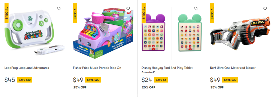Click the SAVE $20 badge
This screenshot has width=275, height=97.
point(93,80)
